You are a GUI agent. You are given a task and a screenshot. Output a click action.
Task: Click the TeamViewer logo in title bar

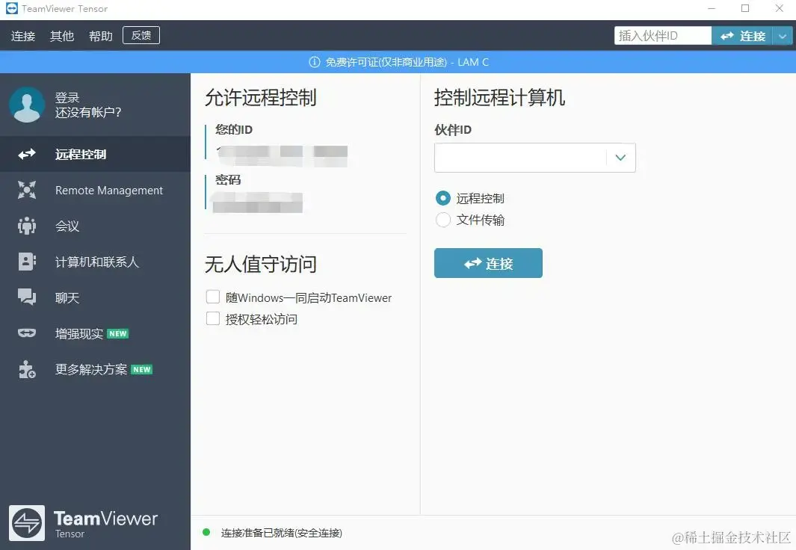(x=12, y=9)
